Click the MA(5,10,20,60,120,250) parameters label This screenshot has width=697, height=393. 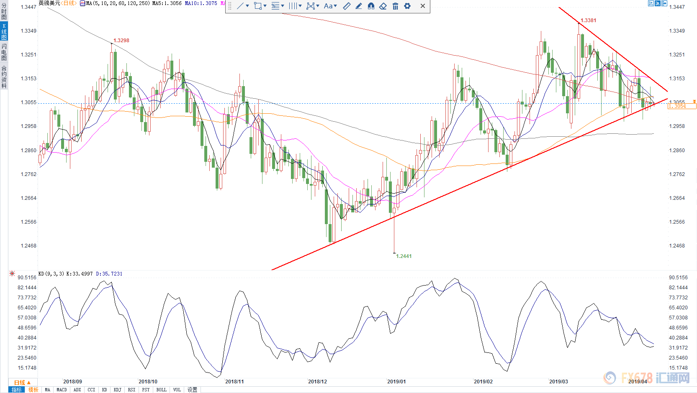tap(118, 3)
